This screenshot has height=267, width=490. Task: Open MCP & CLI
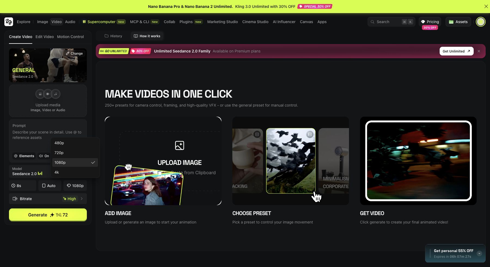click(145, 22)
